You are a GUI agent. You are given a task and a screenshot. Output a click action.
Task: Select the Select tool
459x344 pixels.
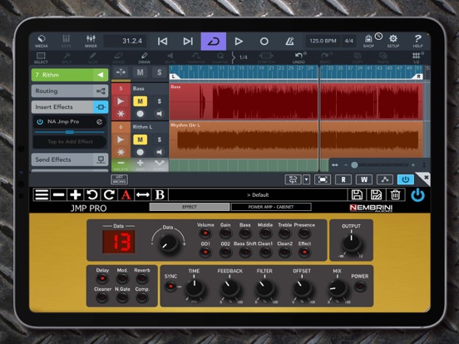pyautogui.click(x=41, y=58)
